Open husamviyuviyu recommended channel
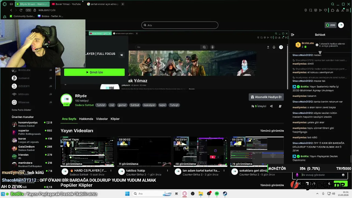 (32, 124)
